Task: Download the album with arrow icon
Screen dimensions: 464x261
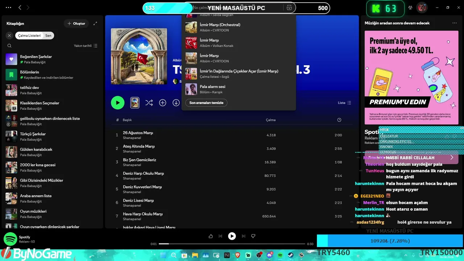Action: pos(176,103)
